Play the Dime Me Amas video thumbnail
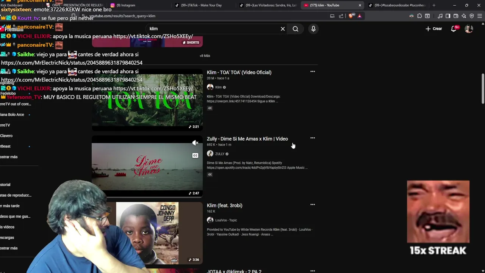The height and width of the screenshot is (273, 485). click(x=147, y=166)
